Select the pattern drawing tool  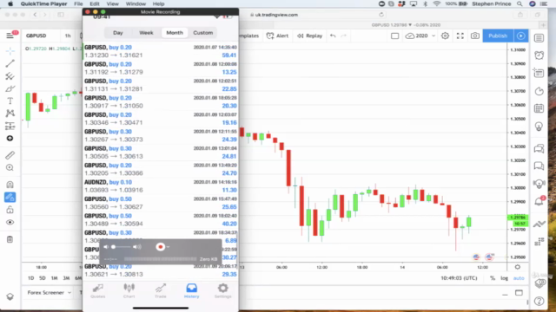10,114
